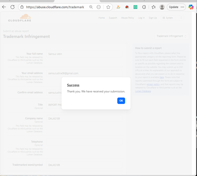Expand the Trademark Infringement category dropdown
Image resolution: width=197 pixels, height=176 pixels.
coord(171,36)
